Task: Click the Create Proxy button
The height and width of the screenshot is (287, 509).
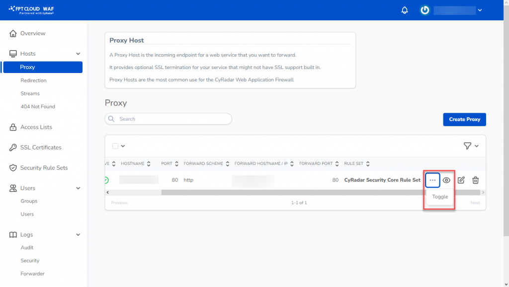Action: click(x=464, y=119)
